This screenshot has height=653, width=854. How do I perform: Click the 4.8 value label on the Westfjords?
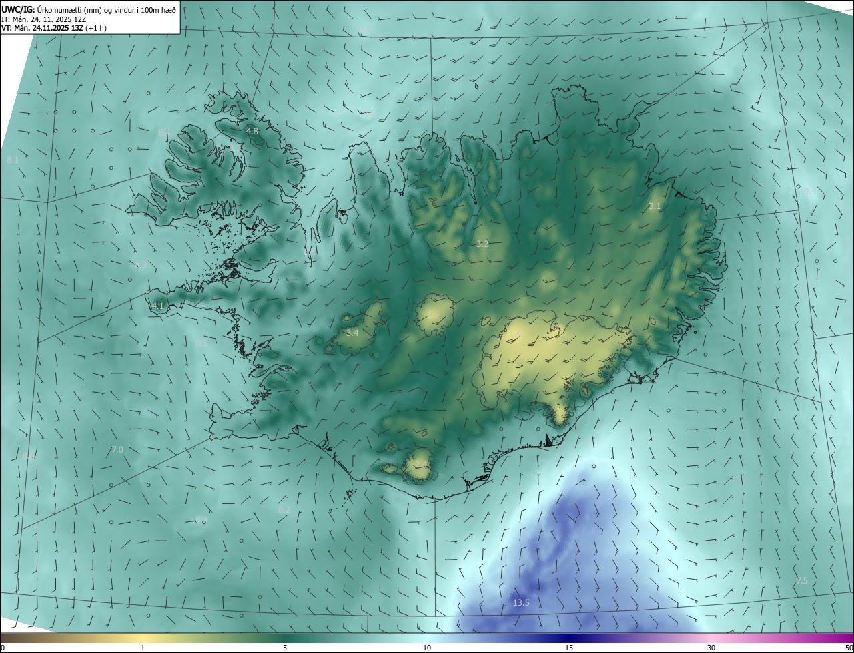point(252,131)
